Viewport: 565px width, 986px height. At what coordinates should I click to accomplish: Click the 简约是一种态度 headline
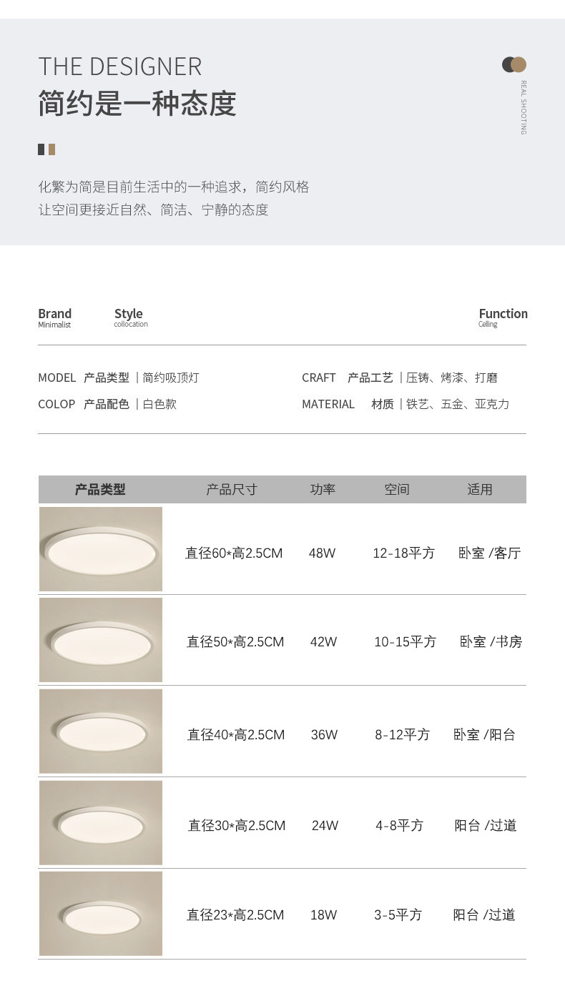pos(137,104)
